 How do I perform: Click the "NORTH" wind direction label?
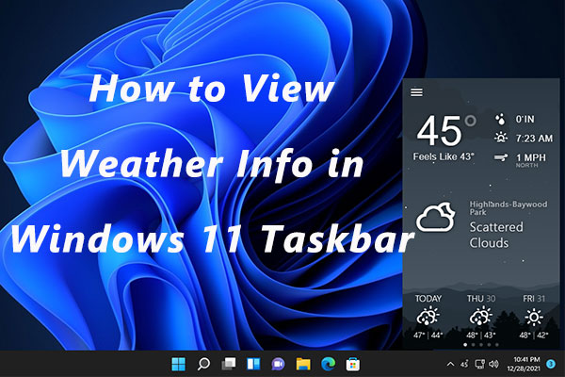[526, 165]
